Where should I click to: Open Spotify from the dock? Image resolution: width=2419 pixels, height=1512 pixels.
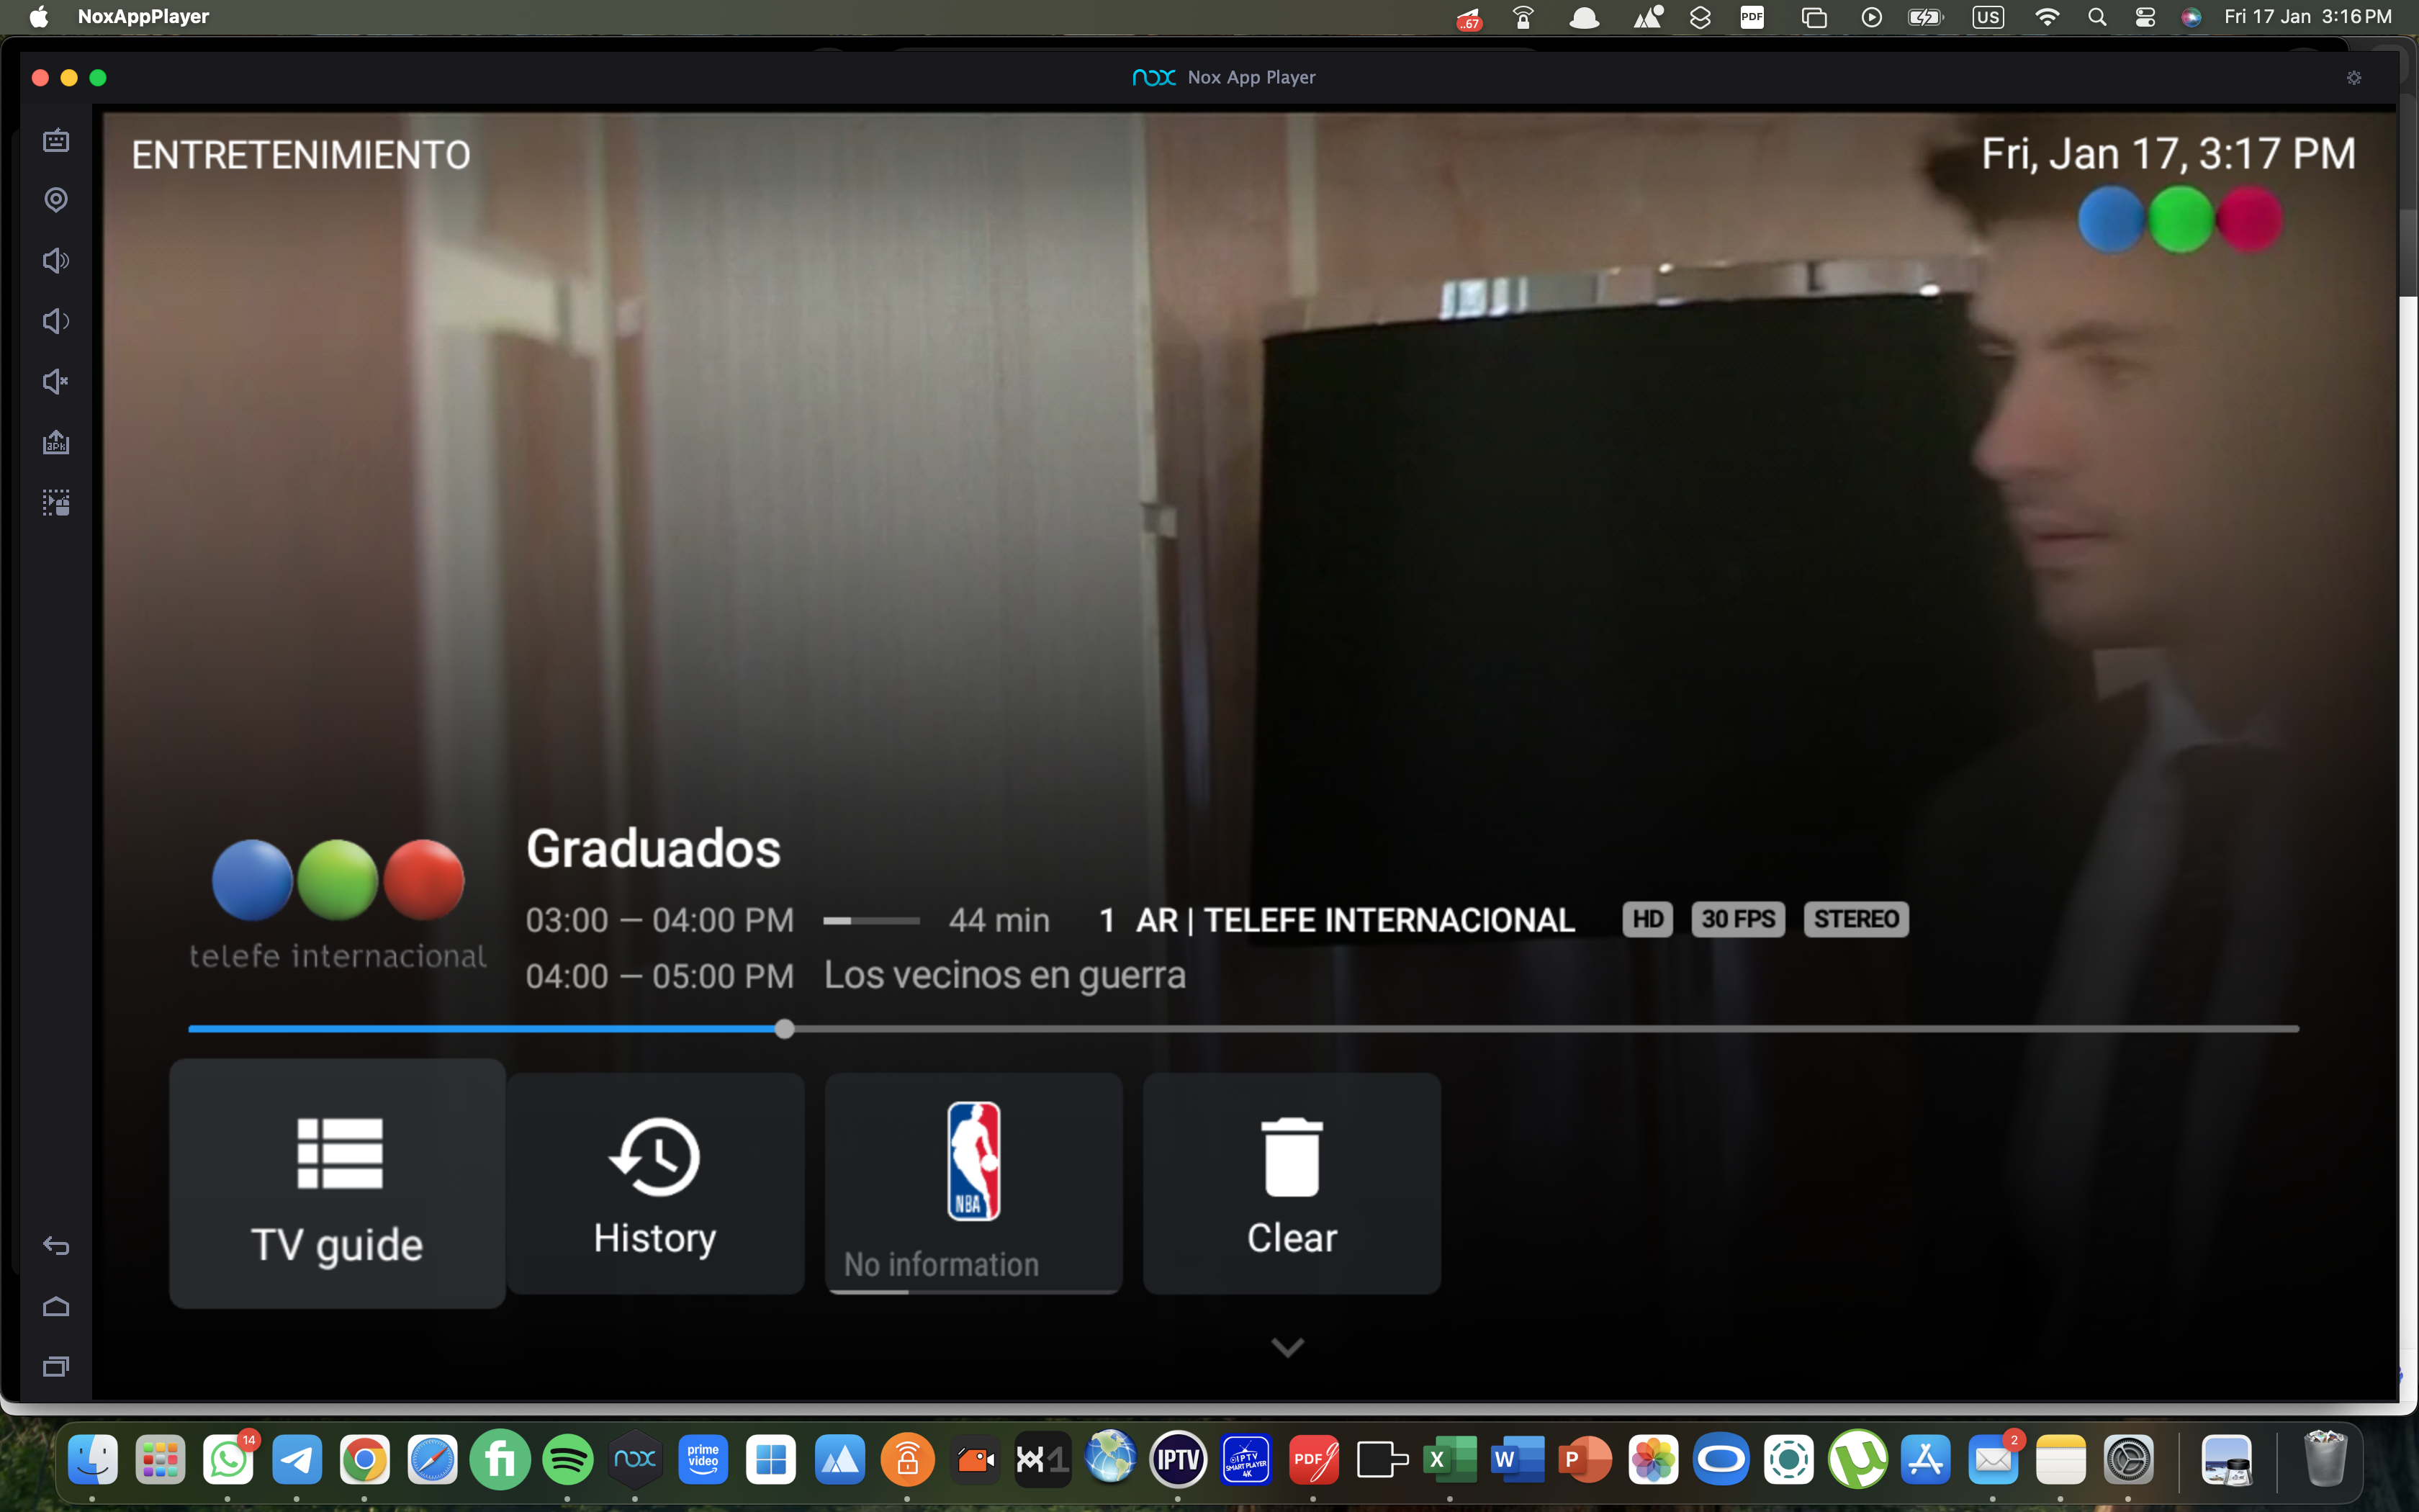pyautogui.click(x=568, y=1459)
